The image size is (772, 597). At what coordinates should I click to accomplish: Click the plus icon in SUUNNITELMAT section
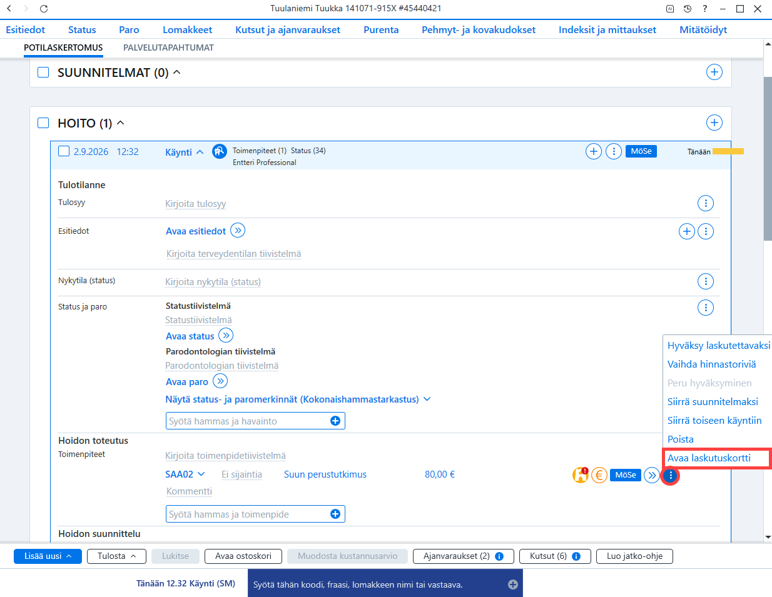714,72
